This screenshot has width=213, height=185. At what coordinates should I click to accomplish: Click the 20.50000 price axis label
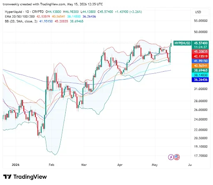(201, 138)
